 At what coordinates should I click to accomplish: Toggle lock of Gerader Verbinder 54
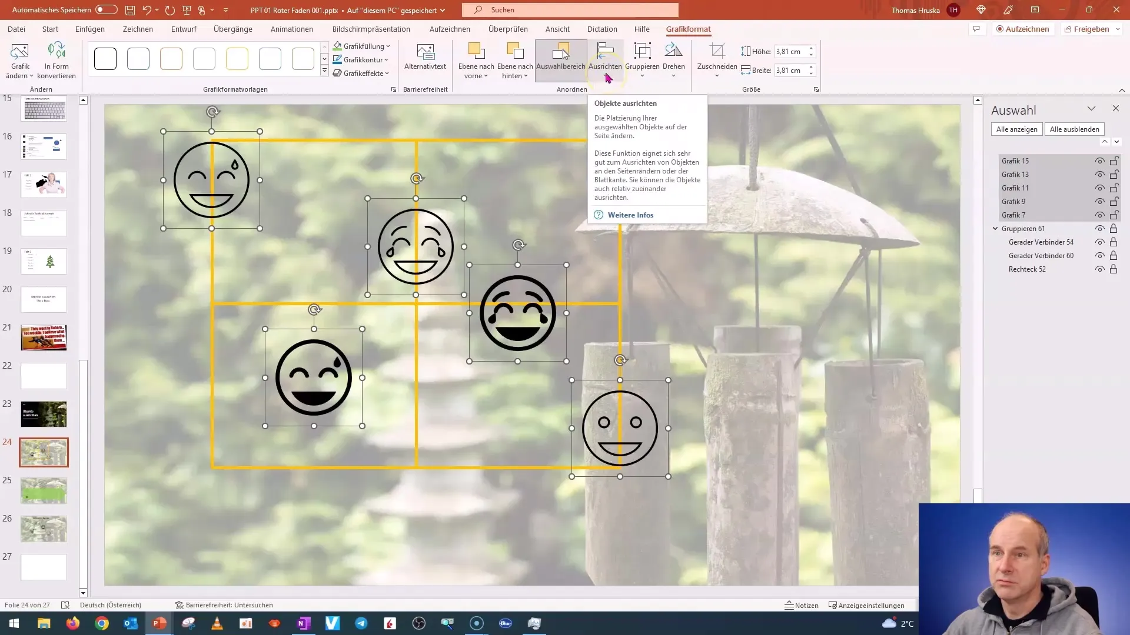tap(1114, 242)
